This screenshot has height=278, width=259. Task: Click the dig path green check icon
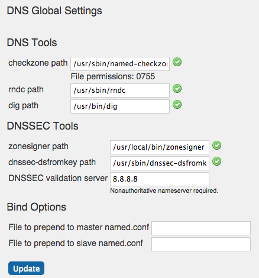(177, 105)
